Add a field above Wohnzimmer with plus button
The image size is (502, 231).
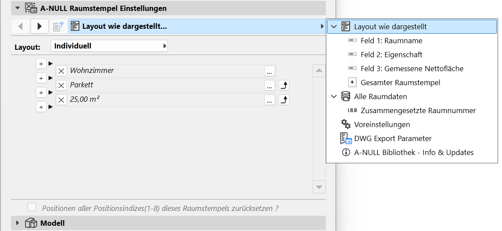(x=41, y=64)
